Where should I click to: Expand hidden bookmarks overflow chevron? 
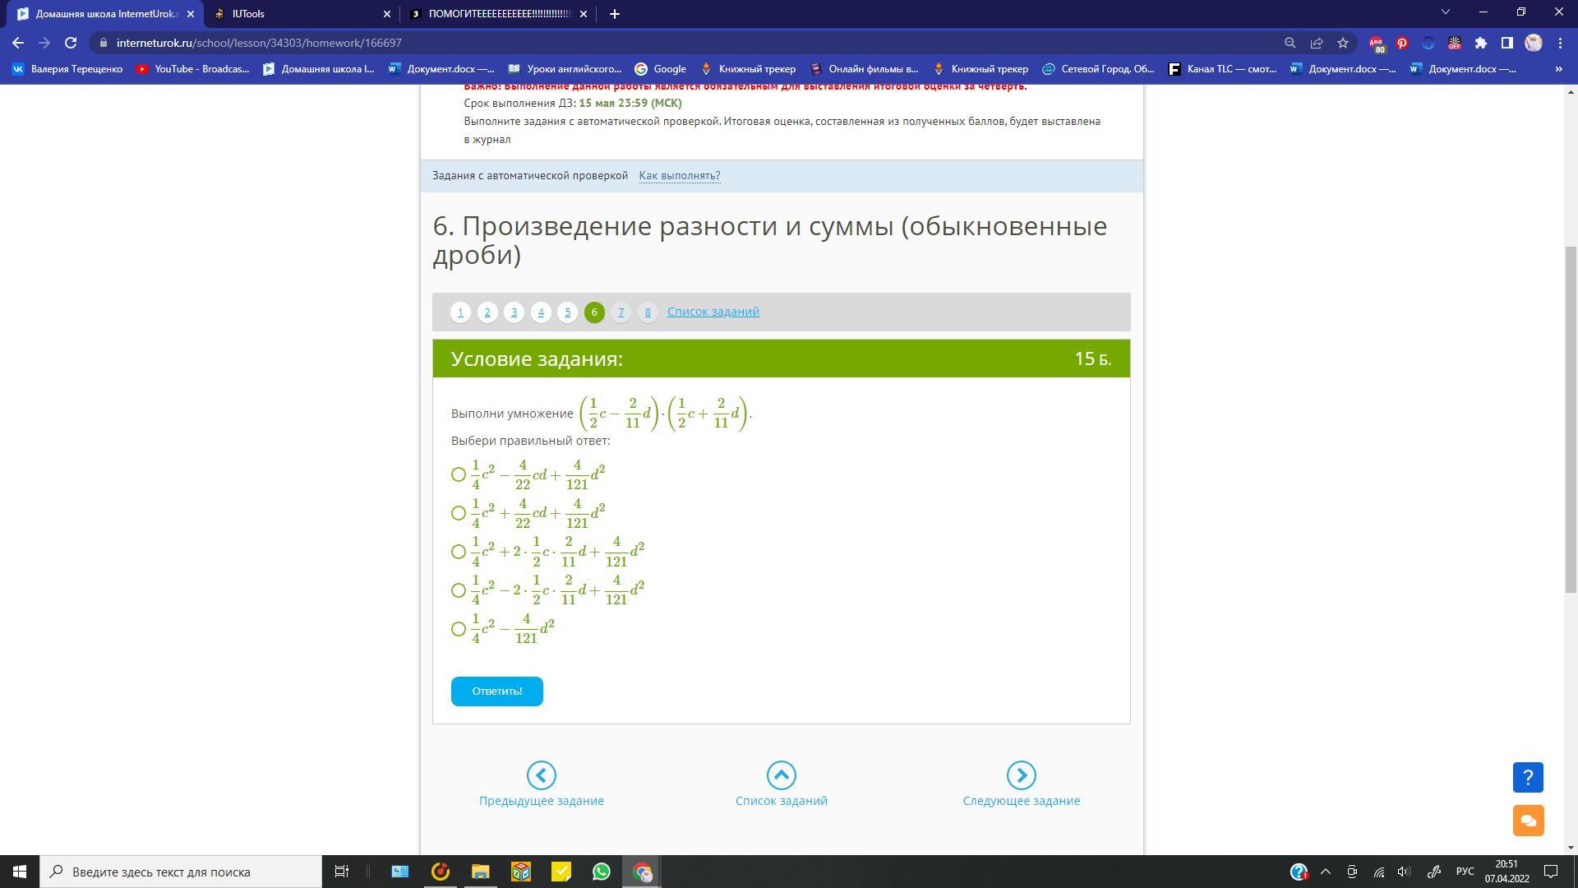coord(1558,69)
